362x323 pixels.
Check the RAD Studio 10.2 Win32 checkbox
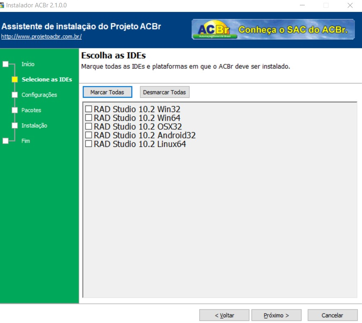[89, 109]
